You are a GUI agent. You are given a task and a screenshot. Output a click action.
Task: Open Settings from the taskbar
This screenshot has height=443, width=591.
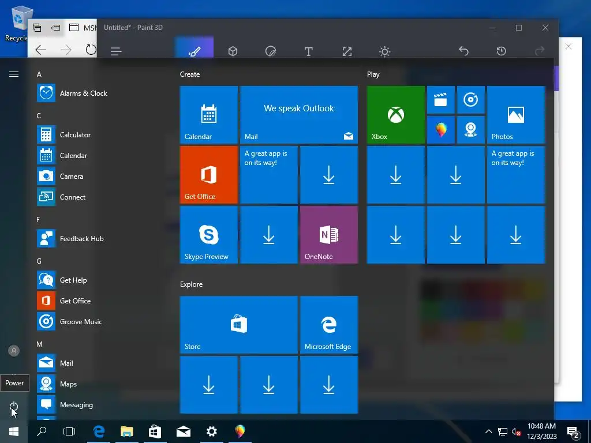(x=211, y=431)
